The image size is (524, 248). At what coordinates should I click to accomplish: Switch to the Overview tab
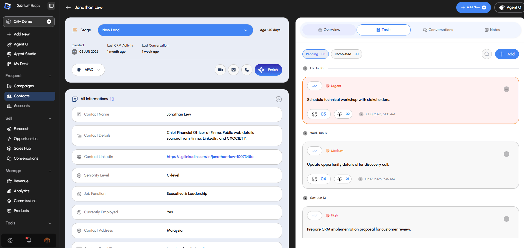coord(329,30)
